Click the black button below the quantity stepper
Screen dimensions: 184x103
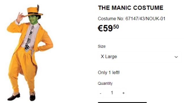122,102
